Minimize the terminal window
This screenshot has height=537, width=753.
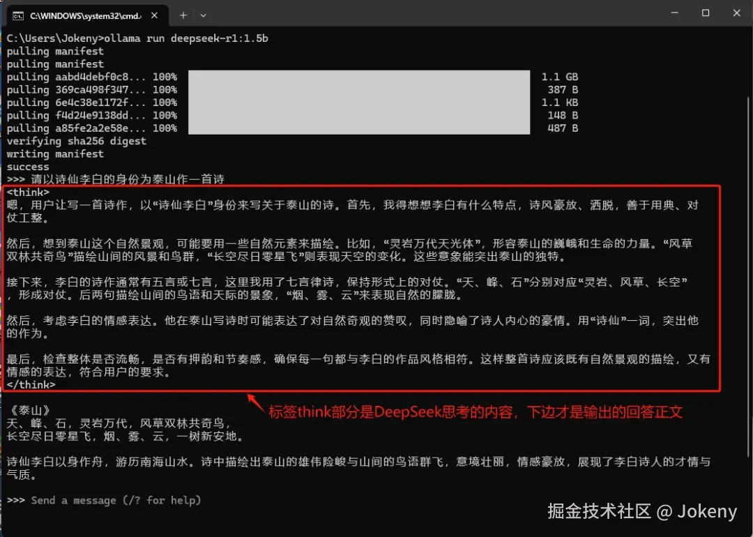coord(675,13)
